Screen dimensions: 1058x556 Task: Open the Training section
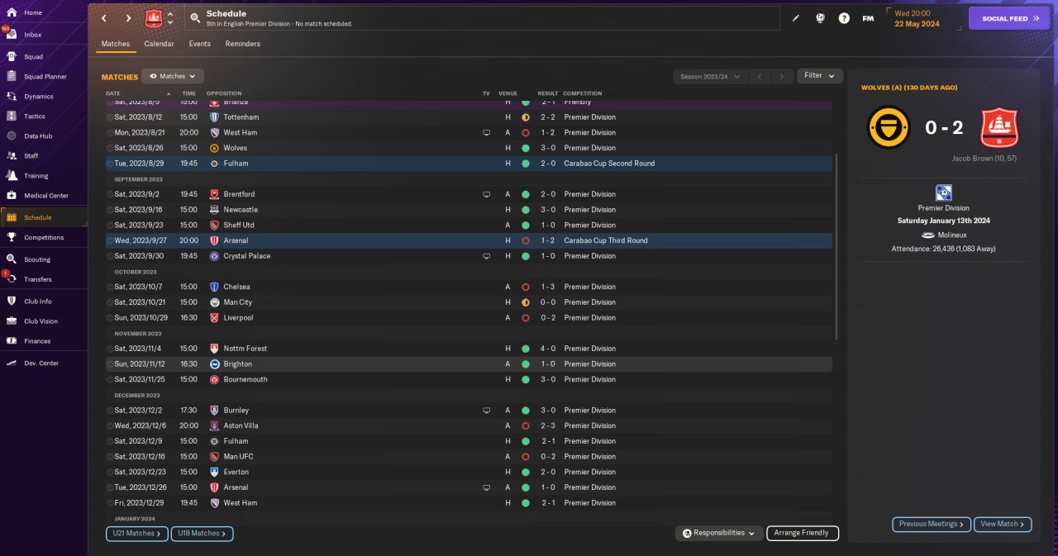(x=36, y=176)
